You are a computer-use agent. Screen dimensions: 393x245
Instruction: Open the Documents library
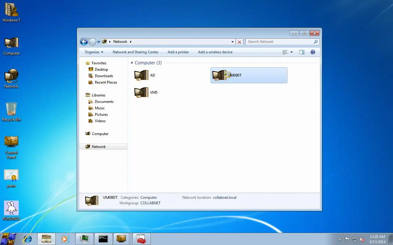[104, 102]
